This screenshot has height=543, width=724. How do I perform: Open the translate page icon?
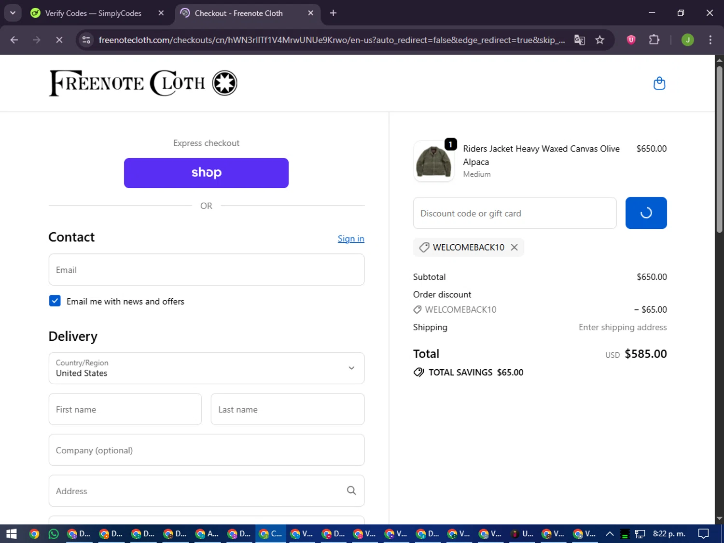[579, 40]
